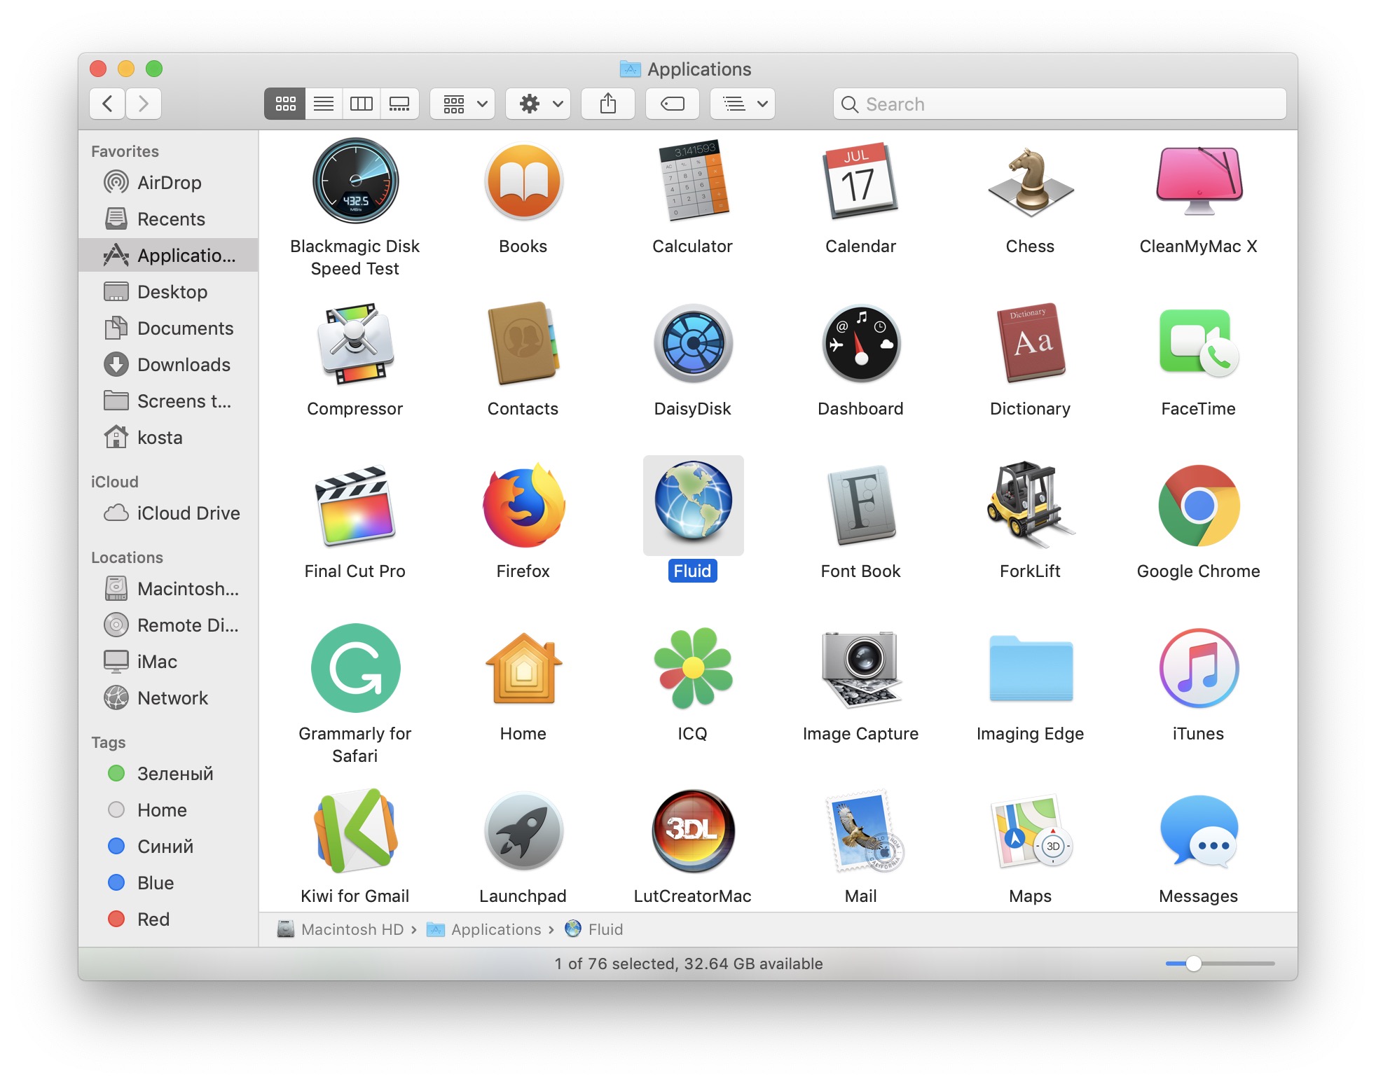
Task: Select the Compressor app icon
Action: [355, 343]
